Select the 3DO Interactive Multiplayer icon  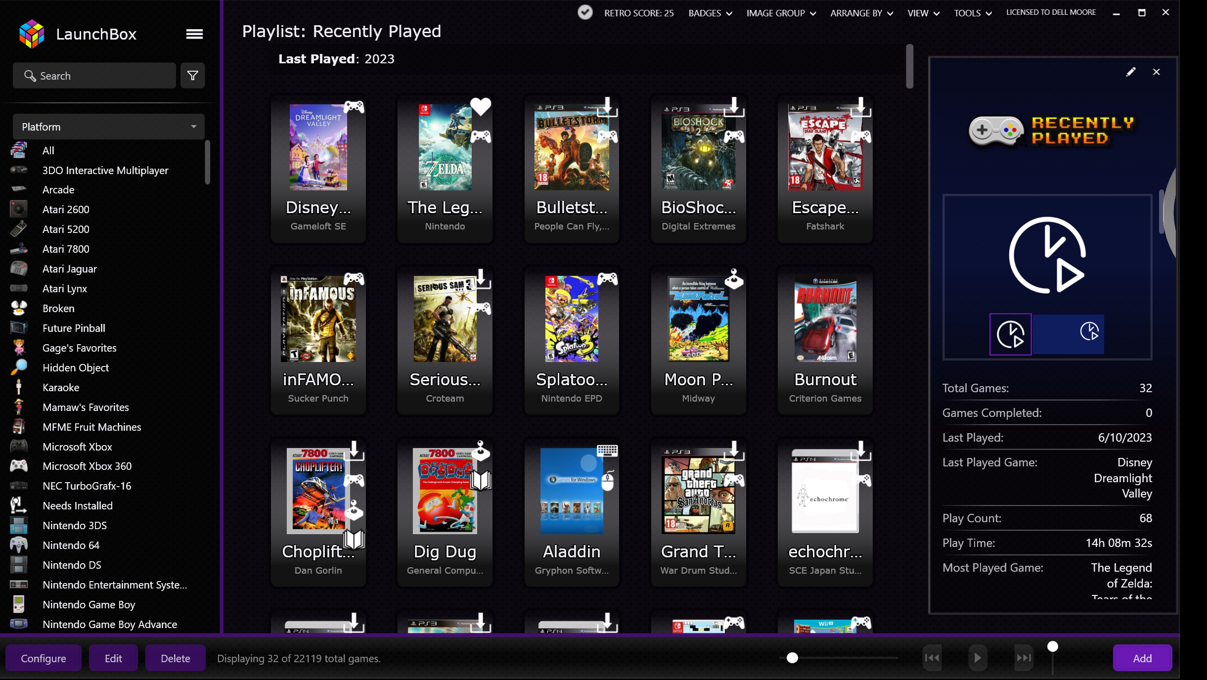click(x=19, y=170)
